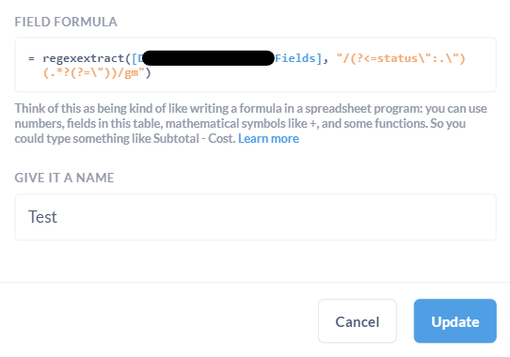This screenshot has height=357, width=510.
Task: Click the opening bracket before the field reference
Action: (135, 58)
